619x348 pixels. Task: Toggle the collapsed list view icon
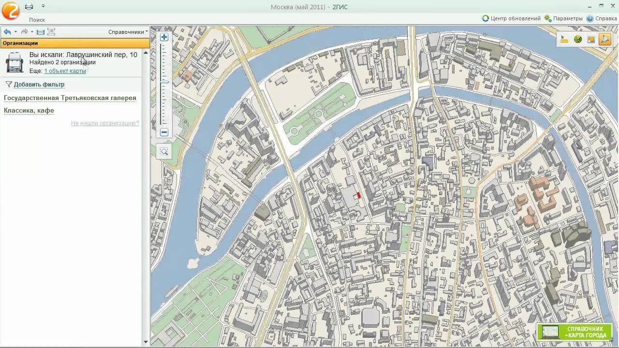(41, 32)
